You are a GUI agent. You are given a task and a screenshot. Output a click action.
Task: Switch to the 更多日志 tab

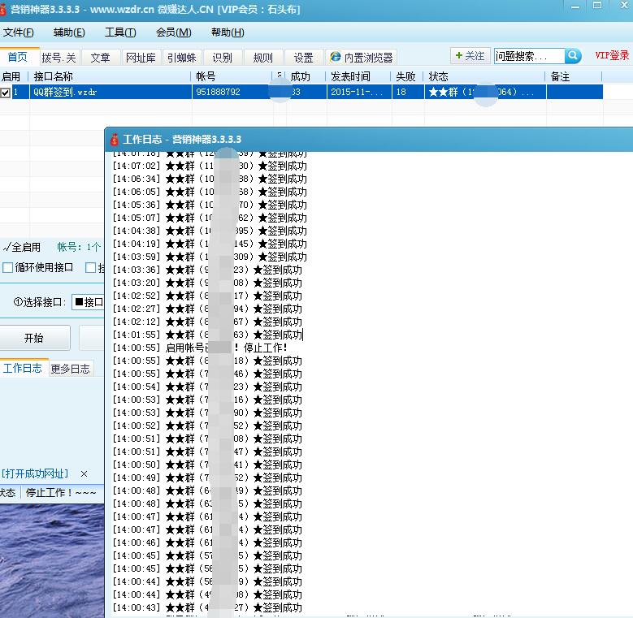(71, 369)
